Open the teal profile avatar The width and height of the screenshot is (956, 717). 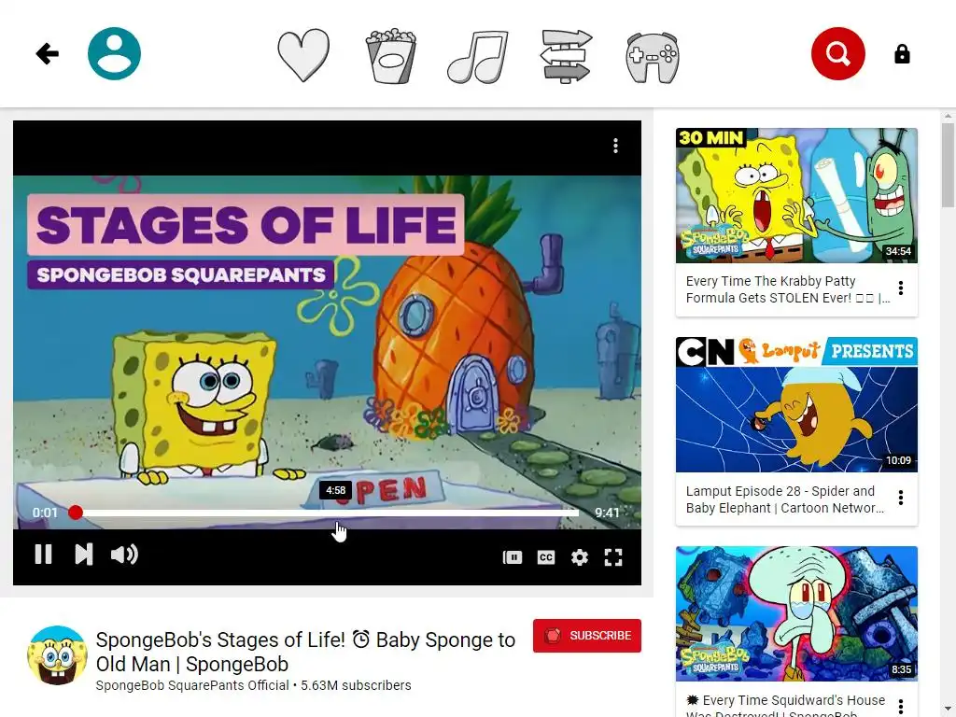tap(114, 53)
